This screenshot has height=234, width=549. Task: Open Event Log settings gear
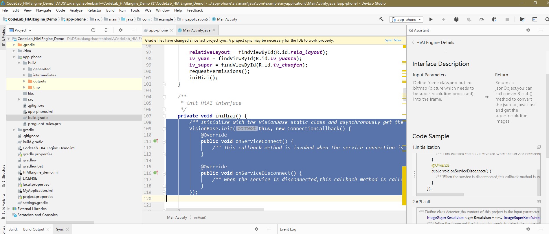pos(528,229)
